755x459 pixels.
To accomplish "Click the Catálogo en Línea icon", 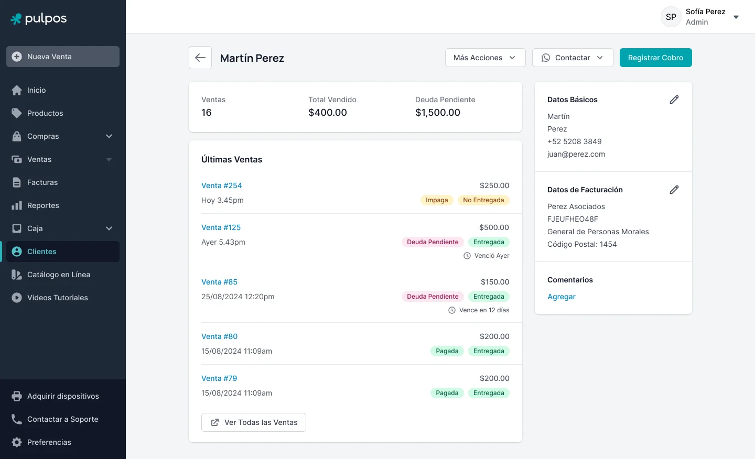I will click(x=17, y=275).
